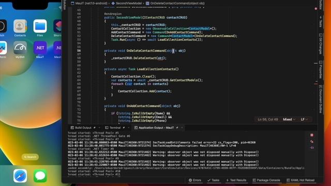The height and width of the screenshot is (186, 331).
Task: Open the Watch app in the simulator
Action: point(3,26)
